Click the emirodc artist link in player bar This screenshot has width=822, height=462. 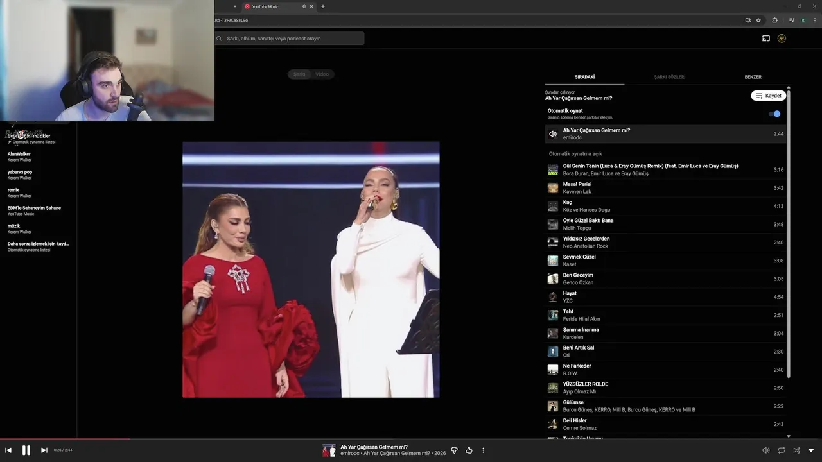349,454
